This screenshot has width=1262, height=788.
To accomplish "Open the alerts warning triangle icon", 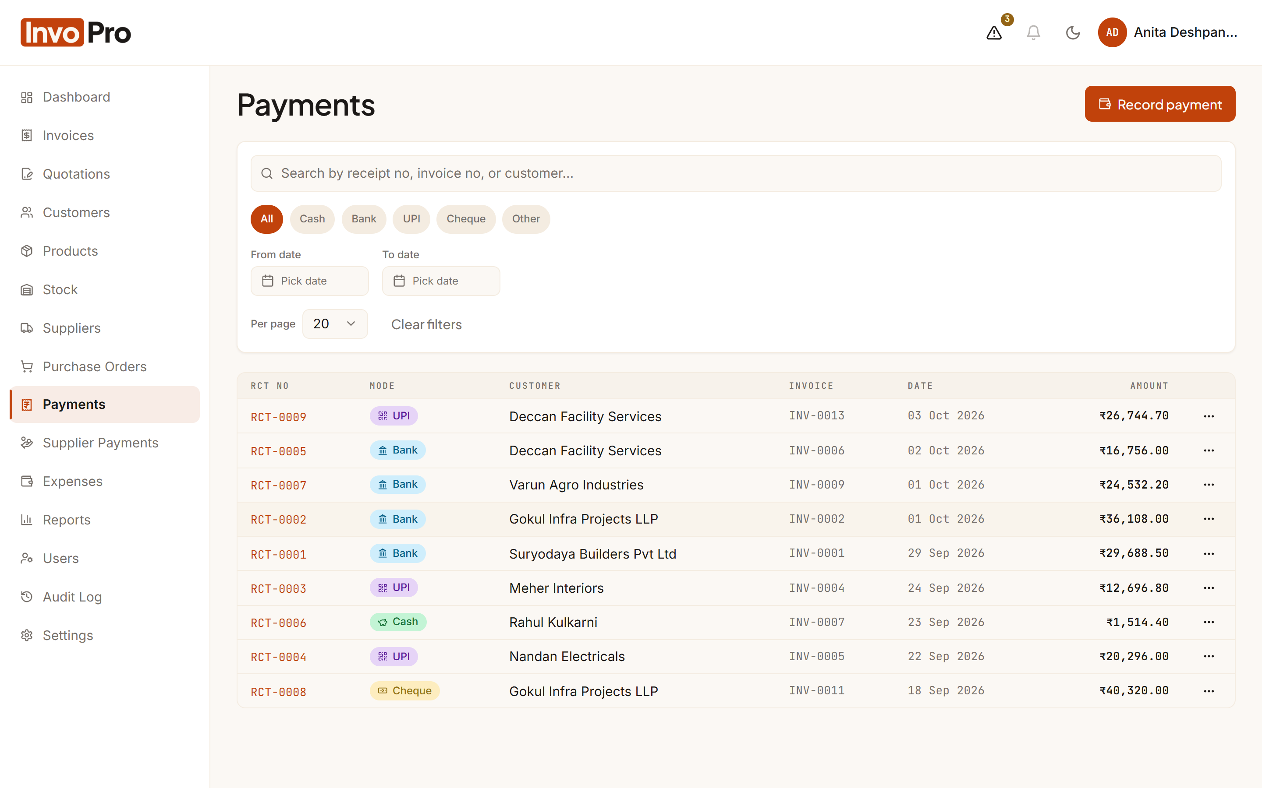I will coord(994,33).
